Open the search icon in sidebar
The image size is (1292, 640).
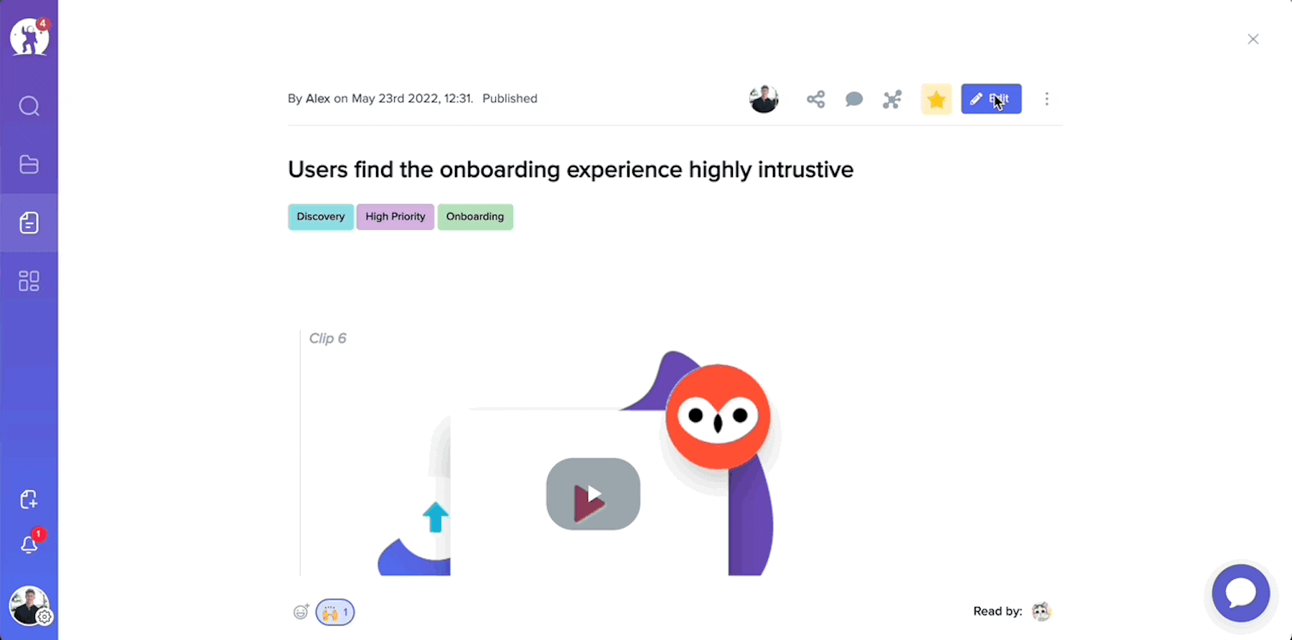(29, 106)
